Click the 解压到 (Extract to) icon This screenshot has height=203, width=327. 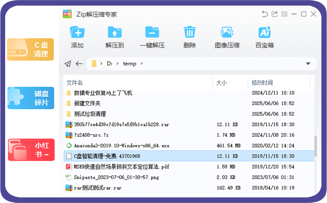(114, 32)
